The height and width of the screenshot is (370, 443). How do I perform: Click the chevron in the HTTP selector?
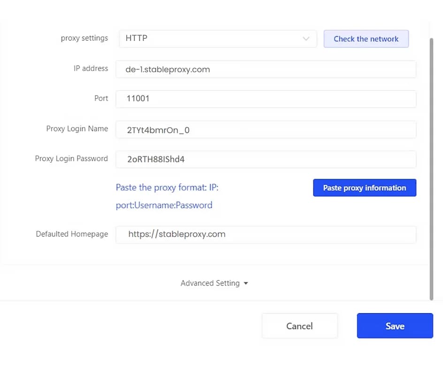(x=306, y=39)
